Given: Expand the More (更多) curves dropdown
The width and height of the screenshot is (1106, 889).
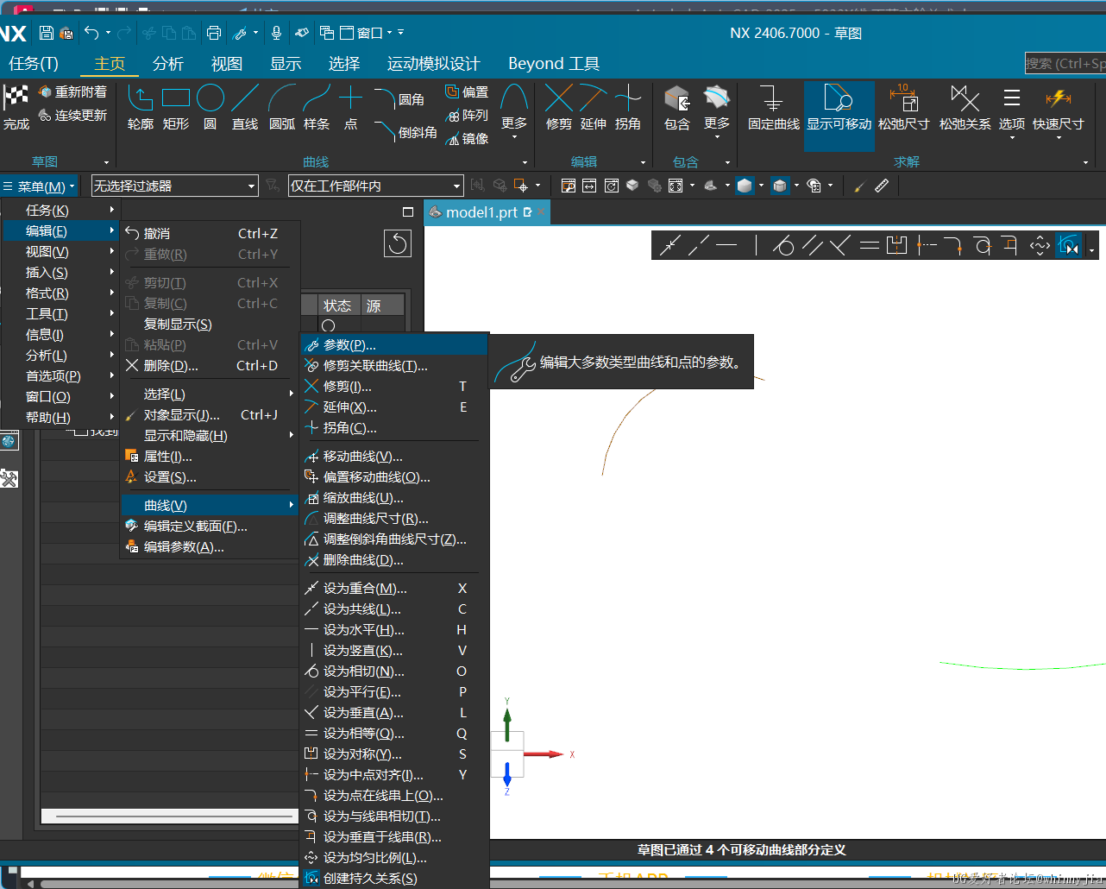Looking at the screenshot, I should click(x=514, y=112).
